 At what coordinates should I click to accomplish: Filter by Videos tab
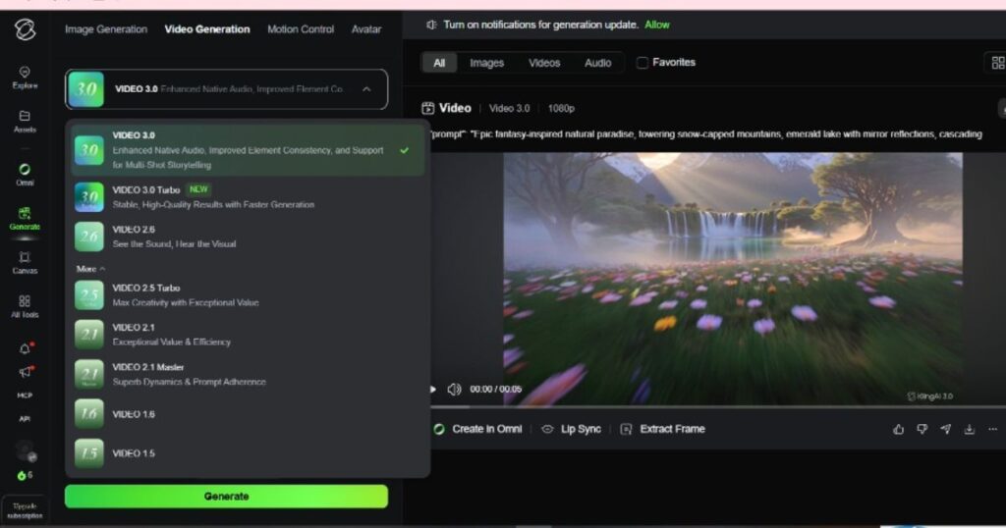544,63
